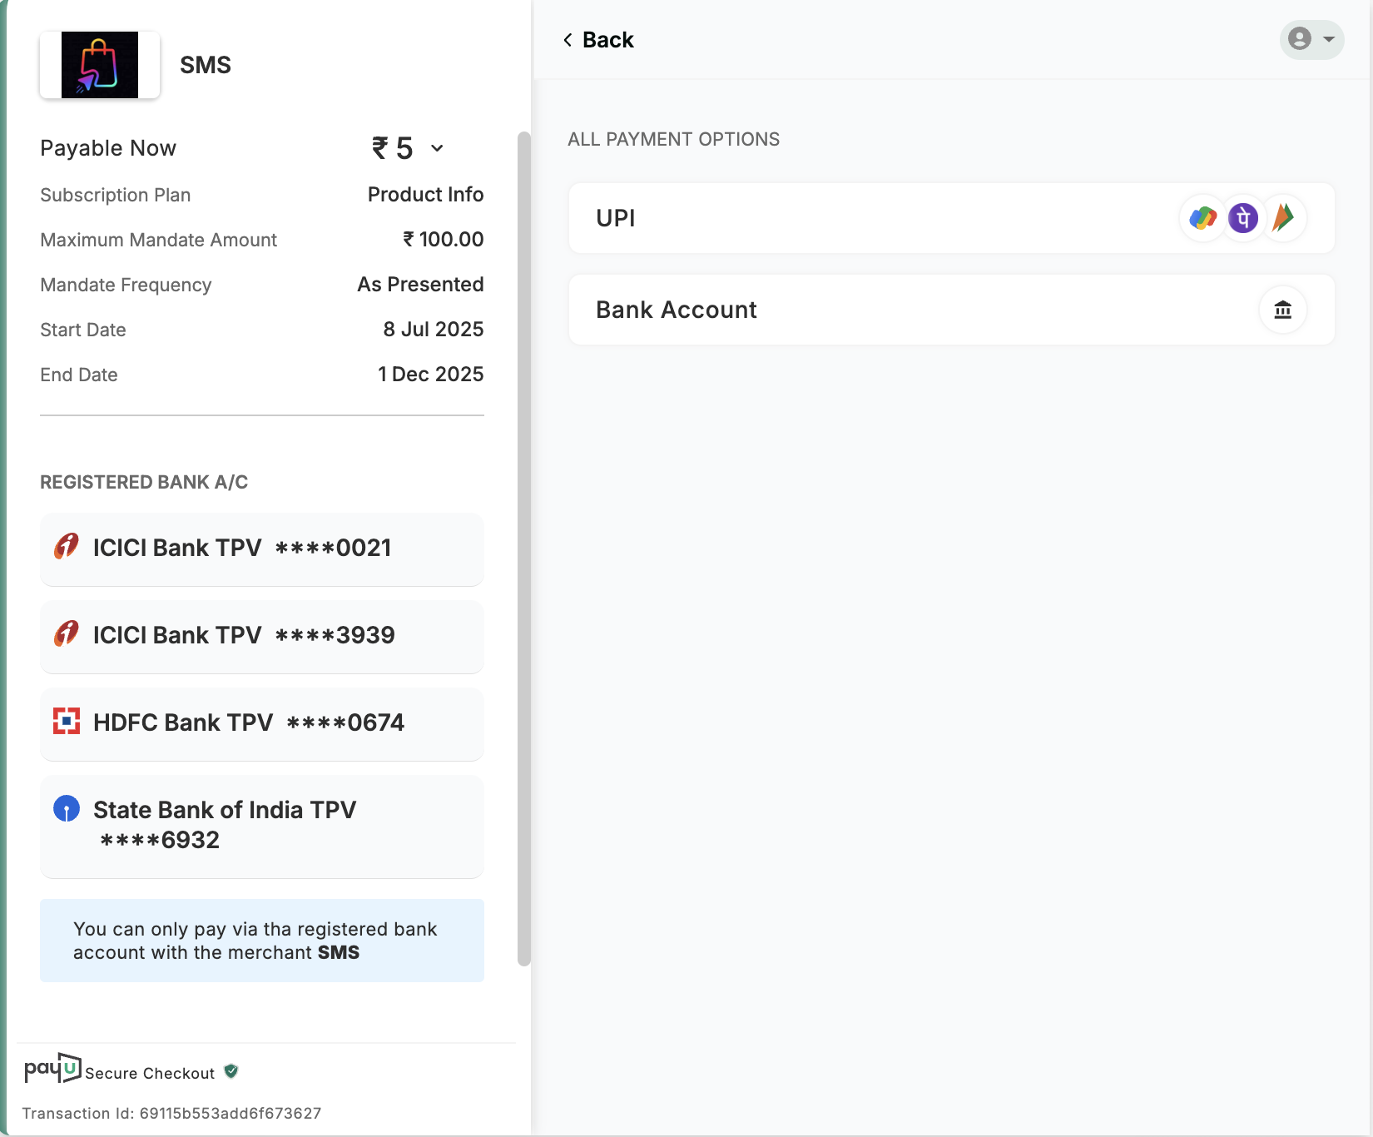This screenshot has width=1373, height=1137.
Task: Click the State Bank of India logo
Action: tap(67, 808)
